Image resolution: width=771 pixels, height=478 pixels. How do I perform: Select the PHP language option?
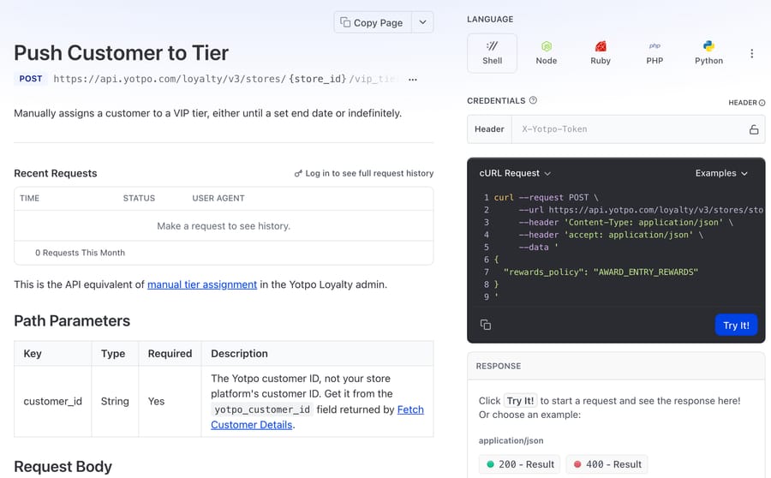coord(654,53)
